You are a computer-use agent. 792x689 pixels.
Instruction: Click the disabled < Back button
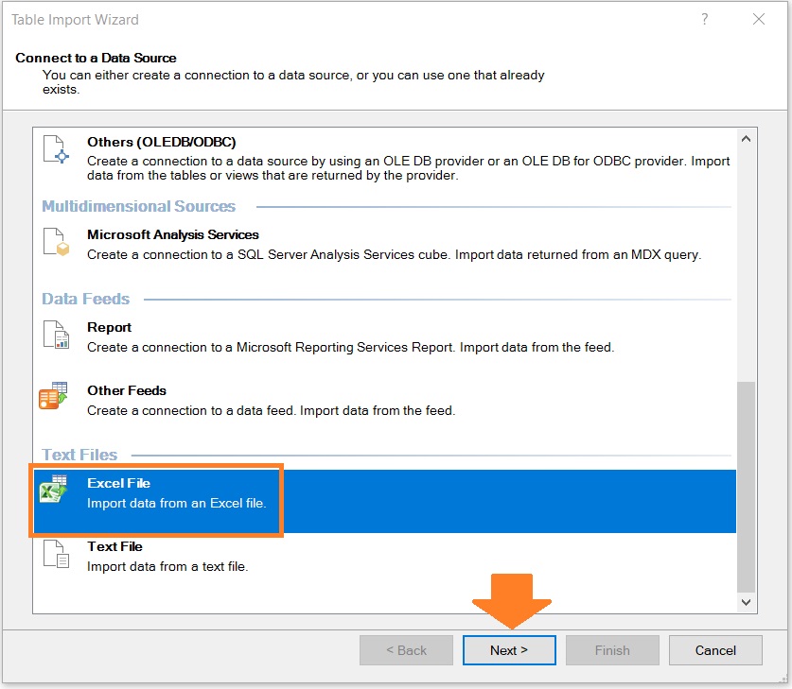coord(406,650)
